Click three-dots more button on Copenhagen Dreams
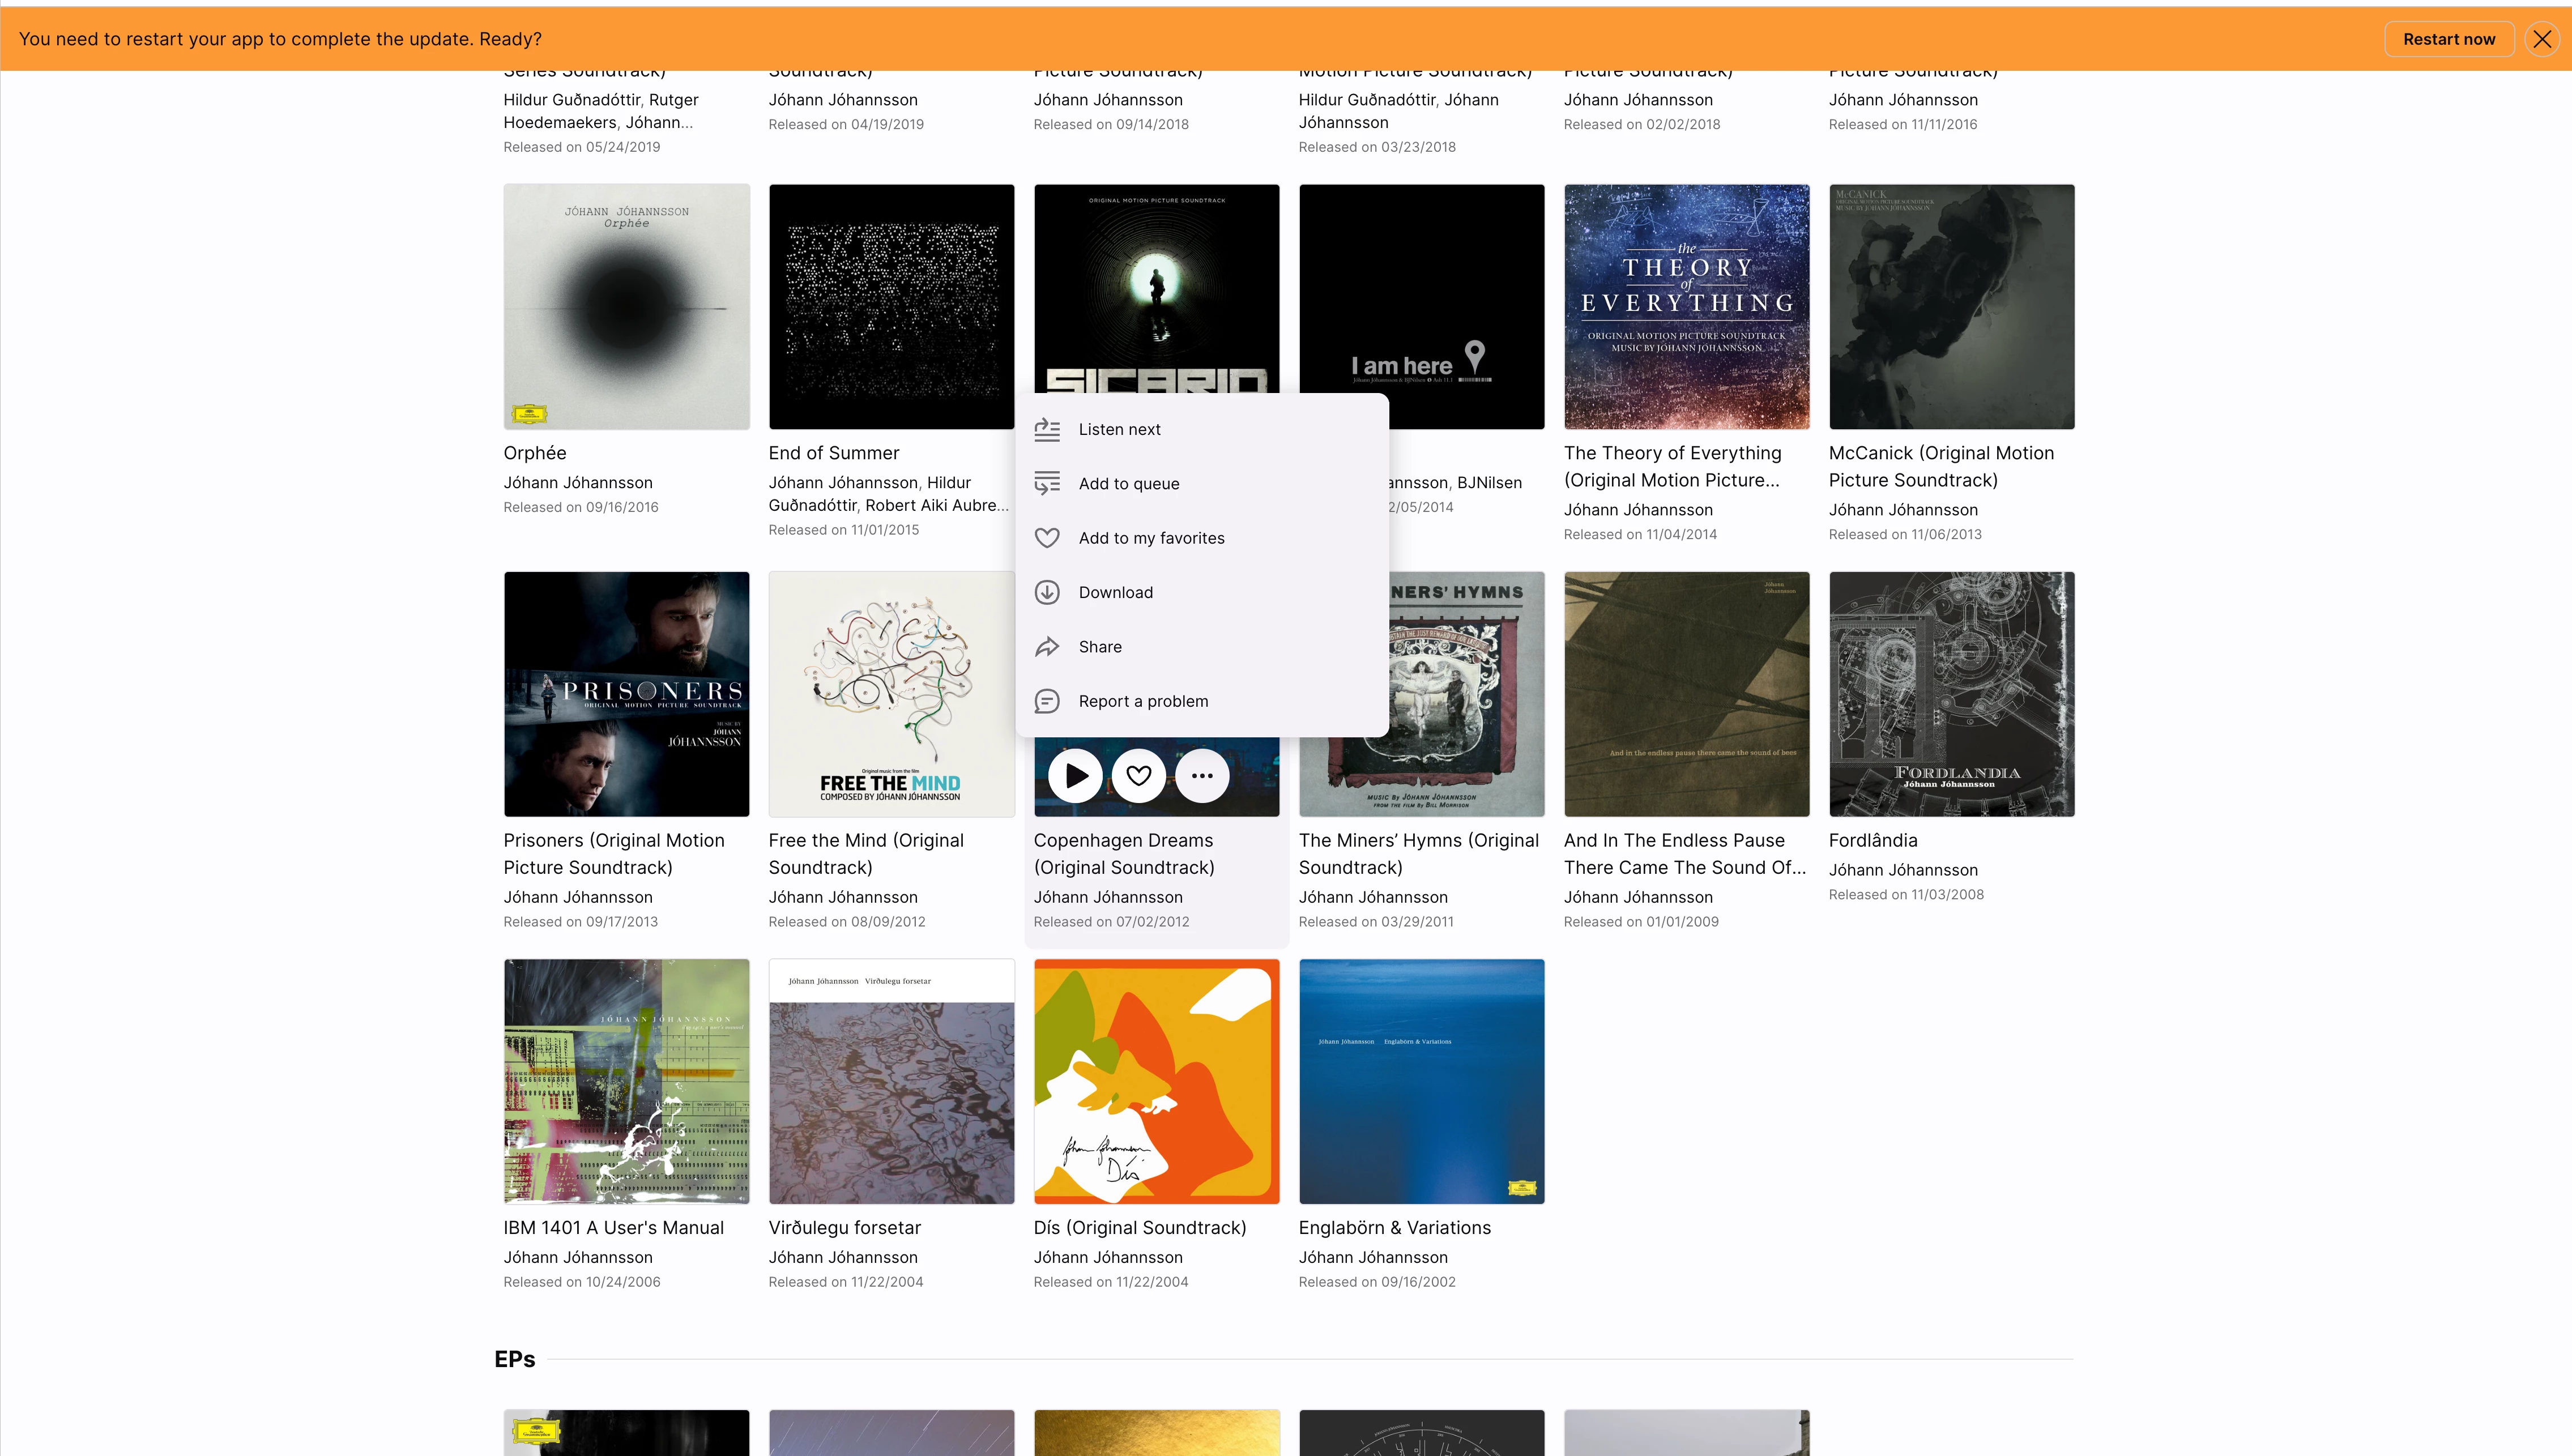 1202,775
